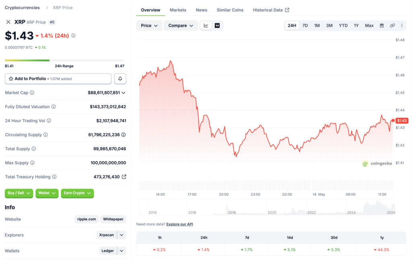Expand Explorers dropdown arrow next to Xrpscan
Screen dimensions: 412x262
(122, 235)
